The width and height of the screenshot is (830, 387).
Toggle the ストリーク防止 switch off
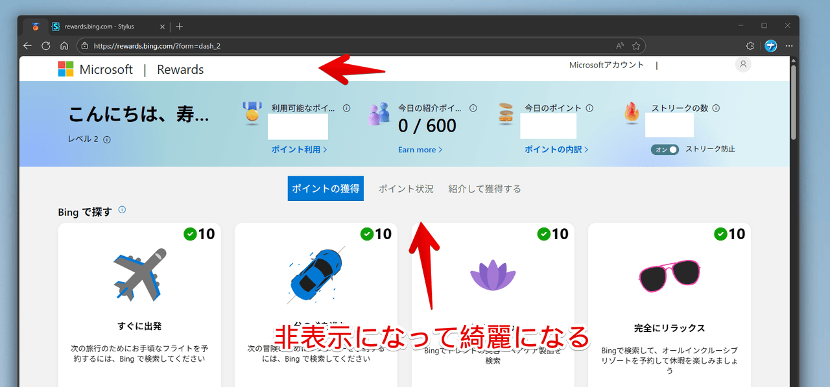click(665, 149)
